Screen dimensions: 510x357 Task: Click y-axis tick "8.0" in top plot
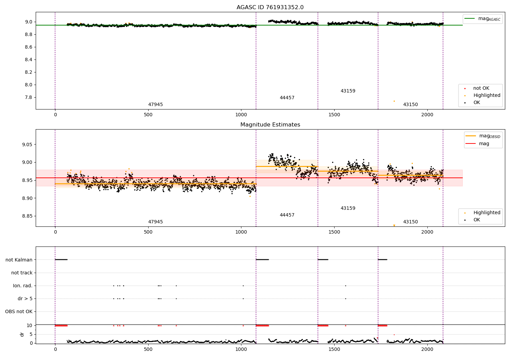point(28,85)
